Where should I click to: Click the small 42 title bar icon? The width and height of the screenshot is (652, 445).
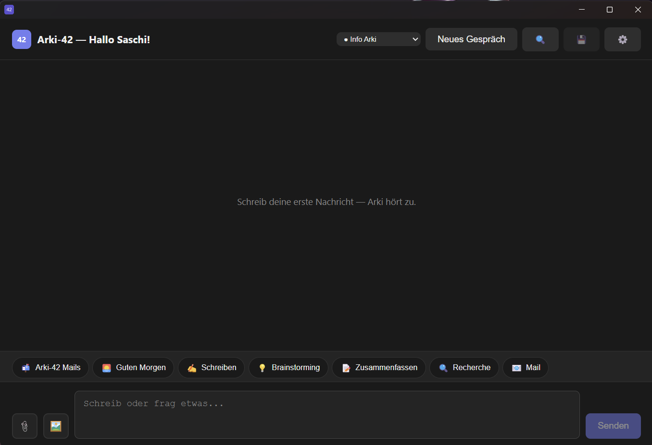click(x=9, y=10)
